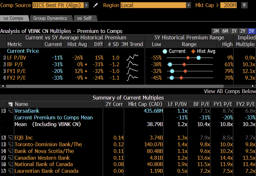Click the LF P/BV metric row
Screen dimensions: 256x176
coord(128,58)
